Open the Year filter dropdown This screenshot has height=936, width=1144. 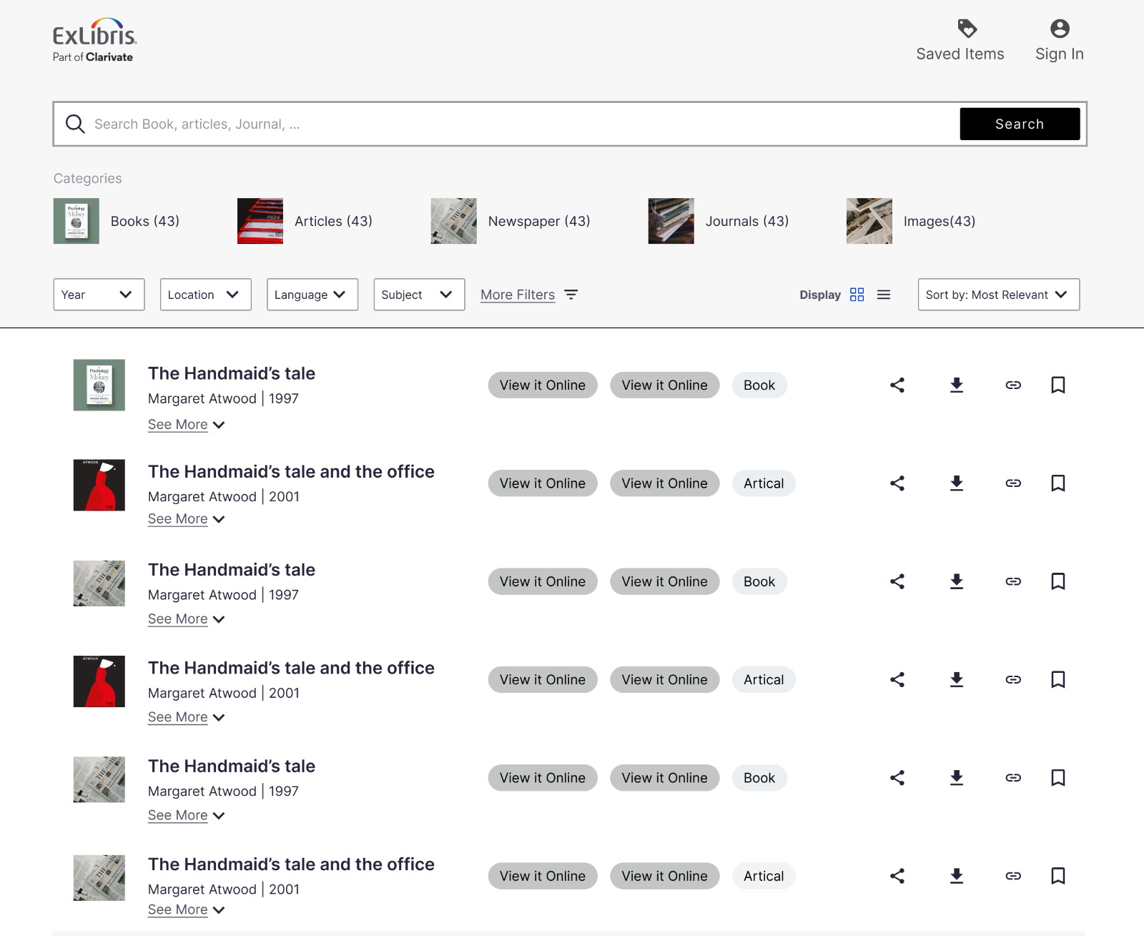(x=99, y=295)
